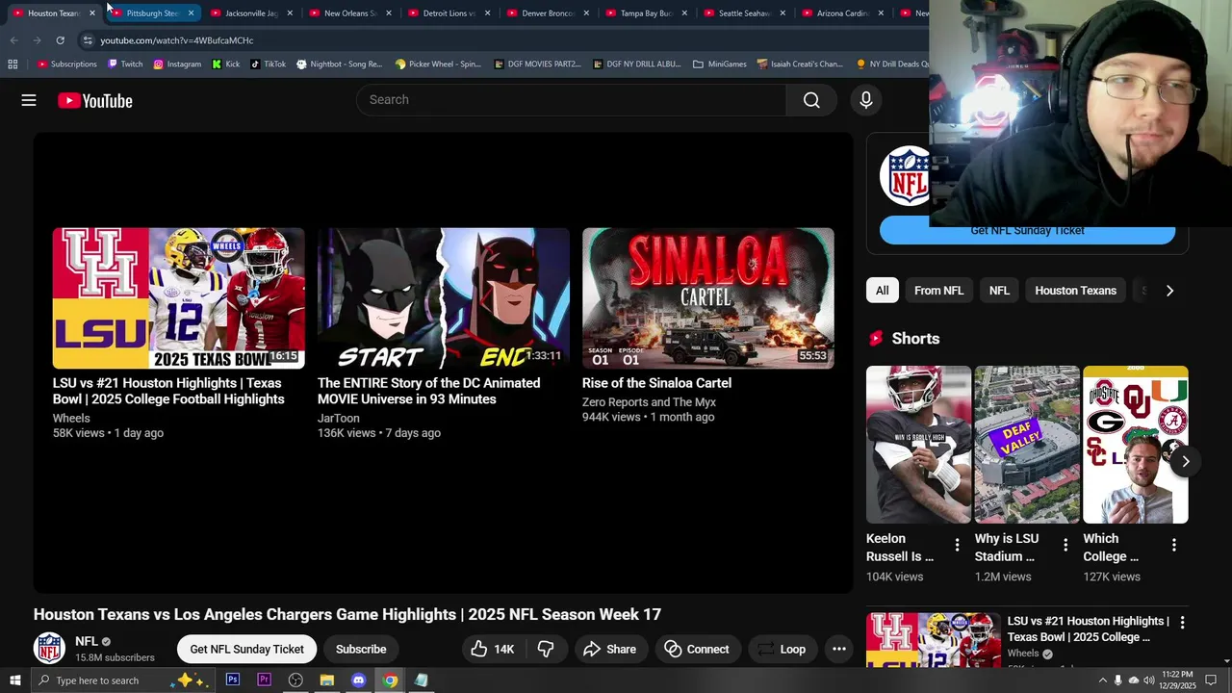Open OBS Studio from the taskbar
The width and height of the screenshot is (1232, 693).
pyautogui.click(x=295, y=680)
